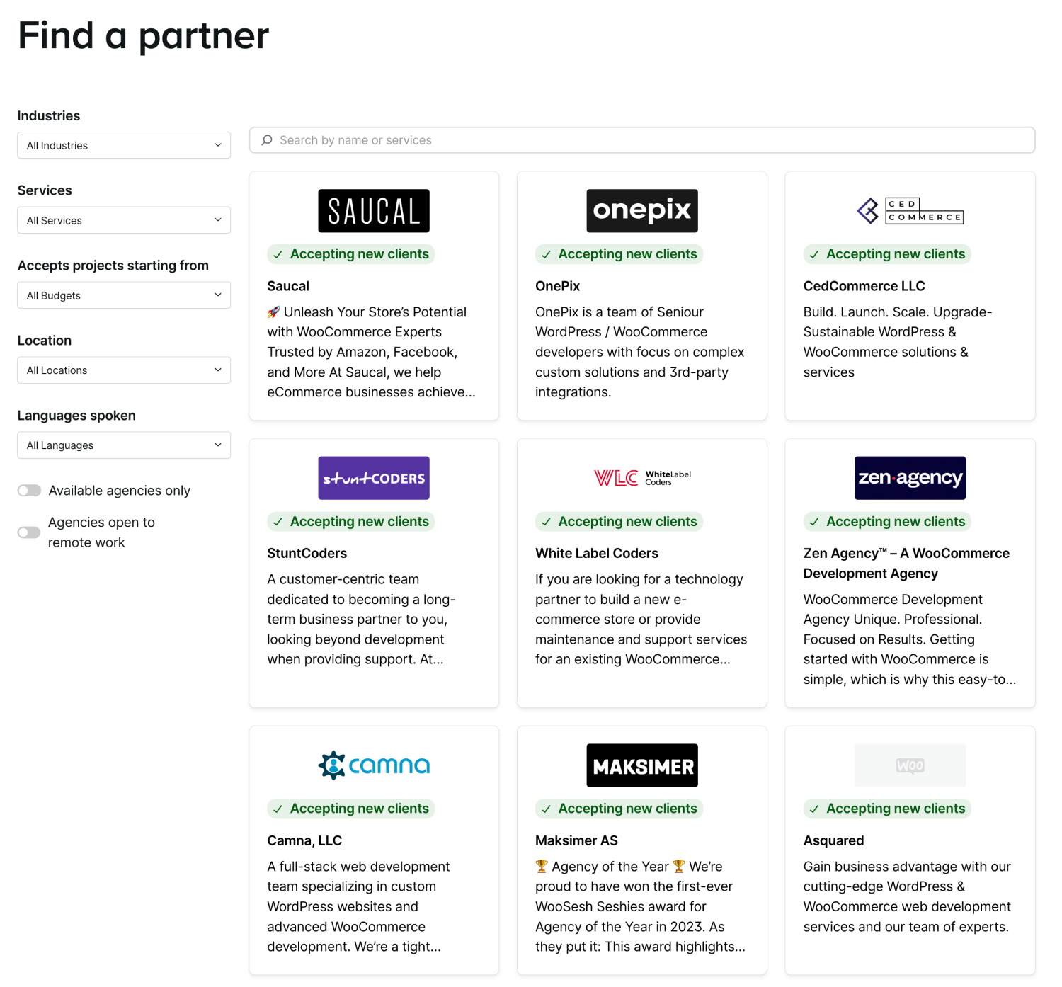1062x987 pixels.
Task: Select the Maksimer logo
Action: (641, 765)
